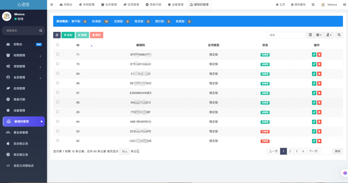The width and height of the screenshot is (348, 183).
Task: Expand 常规管理 sidebar submenu
Action: (x=23, y=66)
